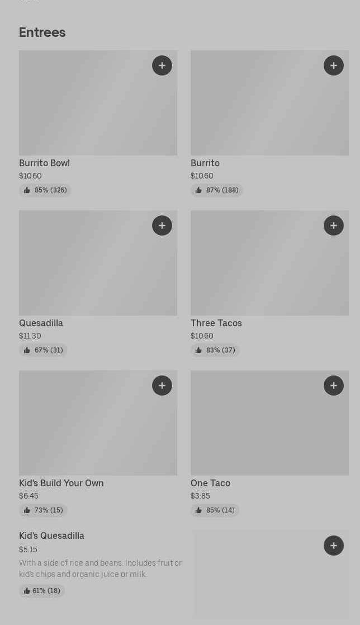Click the Kid's Quesadilla description text

pyautogui.click(x=100, y=568)
